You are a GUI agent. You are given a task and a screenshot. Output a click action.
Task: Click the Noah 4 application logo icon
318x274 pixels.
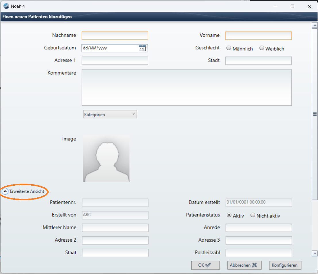pos(6,6)
